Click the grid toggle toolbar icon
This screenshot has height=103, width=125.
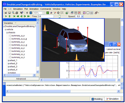91,13
